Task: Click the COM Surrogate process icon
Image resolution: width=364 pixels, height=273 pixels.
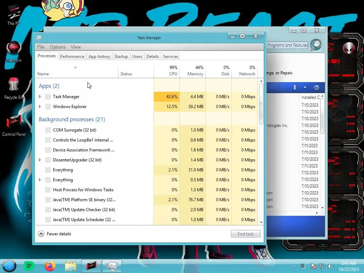Action: click(48, 130)
